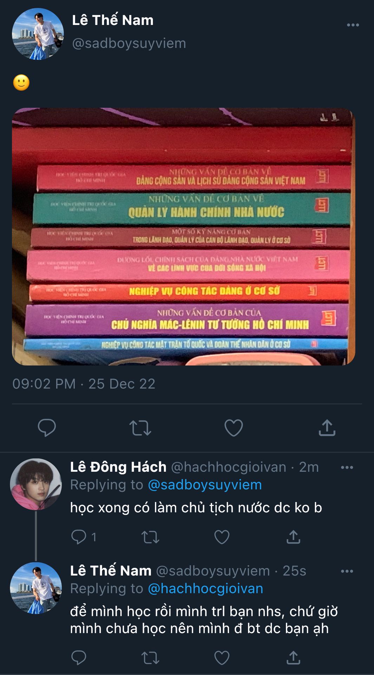
Task: Share the main tweet with upload icon
Action: coord(327,427)
